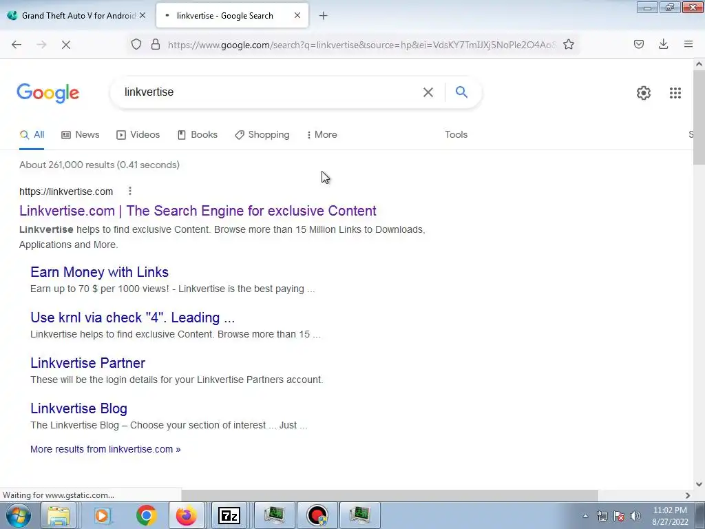Image resolution: width=705 pixels, height=529 pixels.
Task: Focus the browser address bar
Action: click(x=361, y=45)
